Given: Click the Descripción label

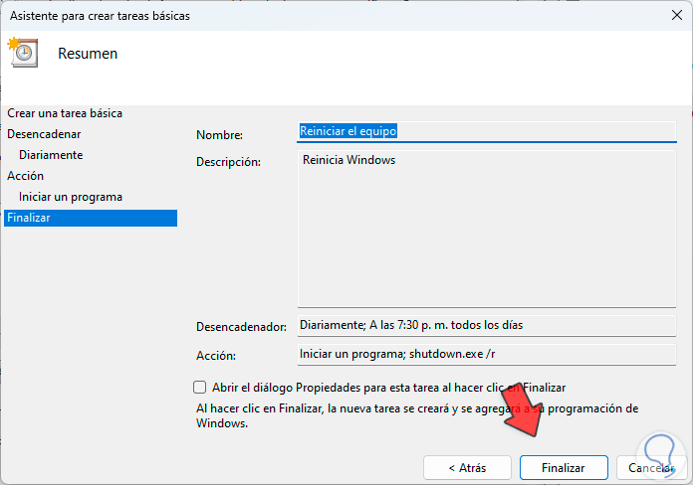Looking at the screenshot, I should (x=228, y=161).
